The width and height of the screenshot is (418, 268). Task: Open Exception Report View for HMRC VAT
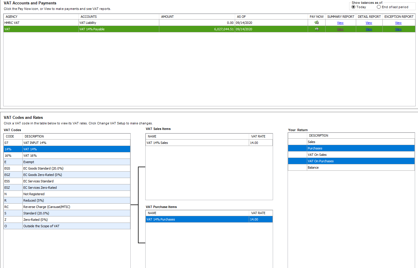pos(398,23)
